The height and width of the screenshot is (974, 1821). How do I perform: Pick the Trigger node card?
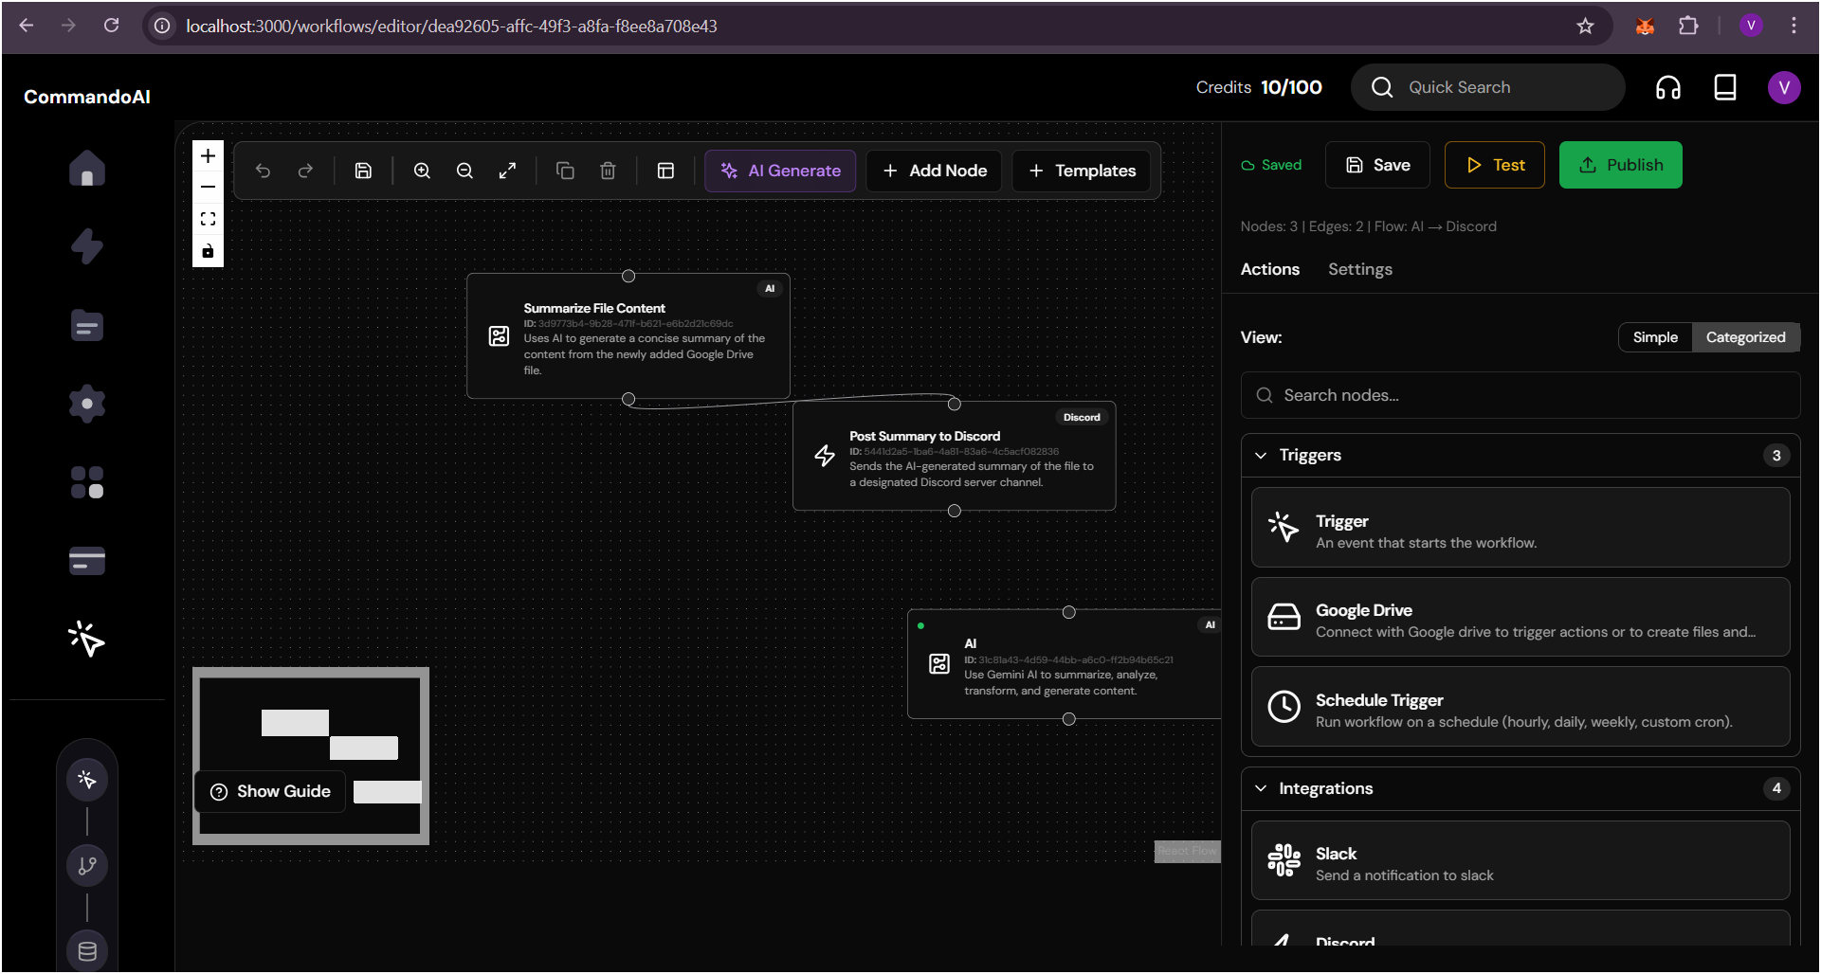[x=1521, y=528]
